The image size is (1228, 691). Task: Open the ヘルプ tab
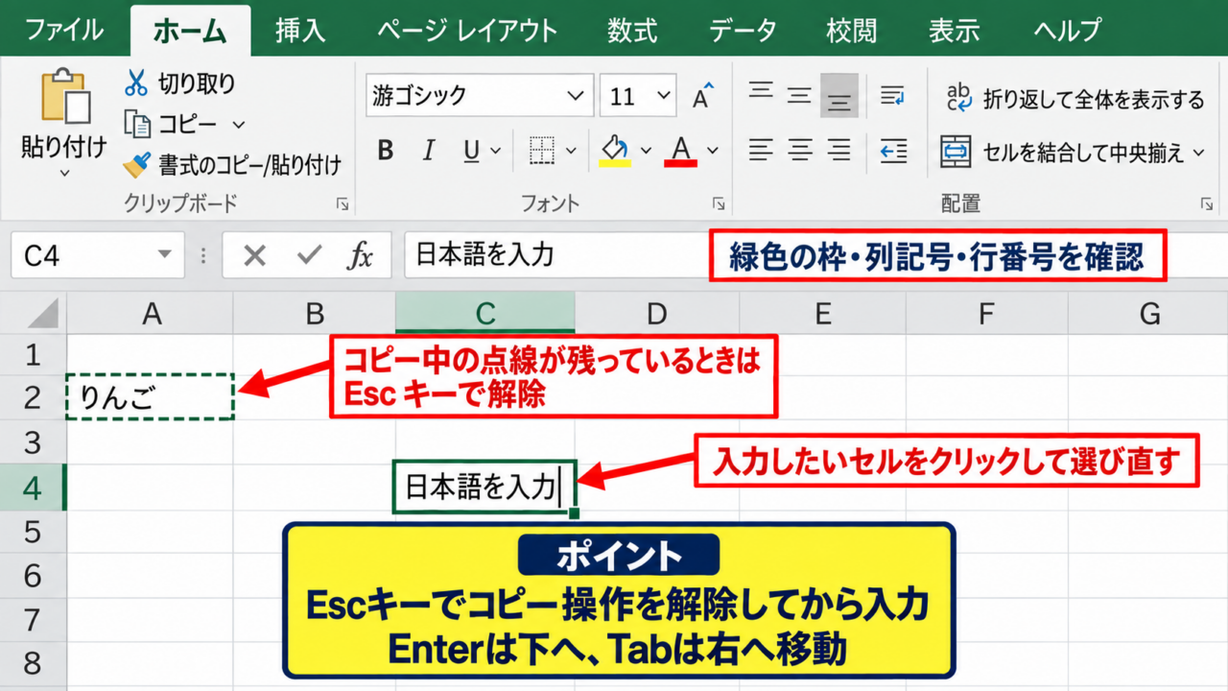point(1069,30)
